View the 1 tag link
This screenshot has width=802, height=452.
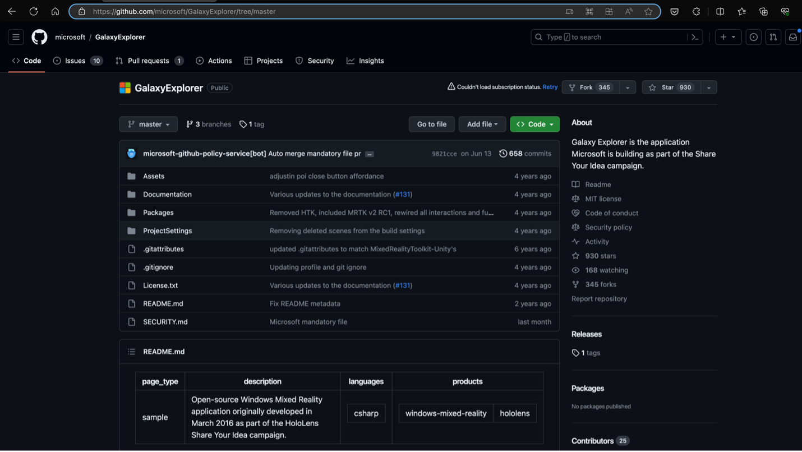252,124
